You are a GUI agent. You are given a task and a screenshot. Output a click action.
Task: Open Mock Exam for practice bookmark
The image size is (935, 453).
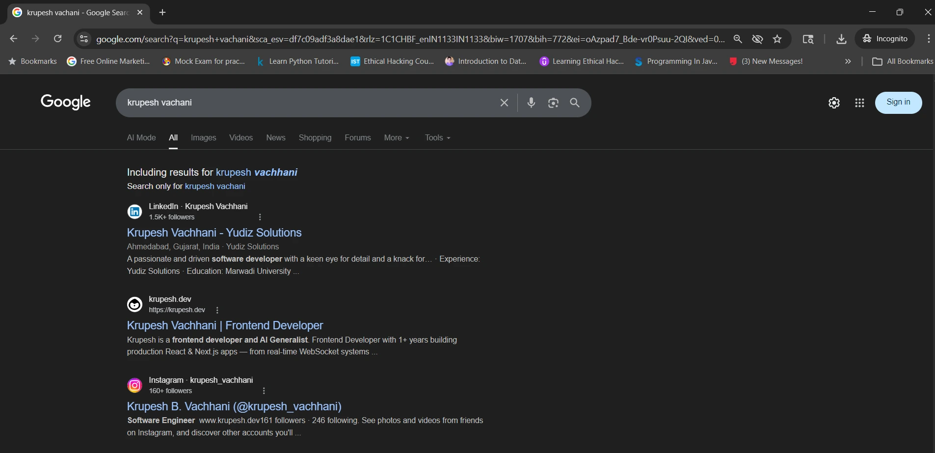click(204, 61)
